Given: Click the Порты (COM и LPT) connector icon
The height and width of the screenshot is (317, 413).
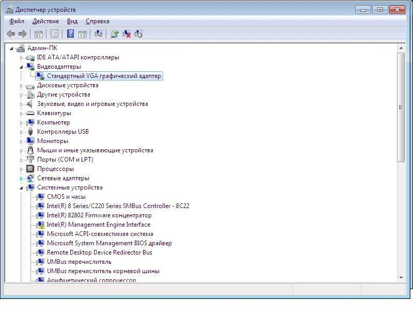Looking at the screenshot, I should (x=30, y=160).
